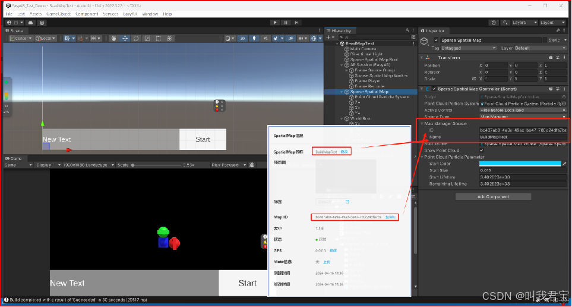Screen dimensions: 572x307
Task: Select Directional Light in Hierarchy
Action: pos(366,54)
